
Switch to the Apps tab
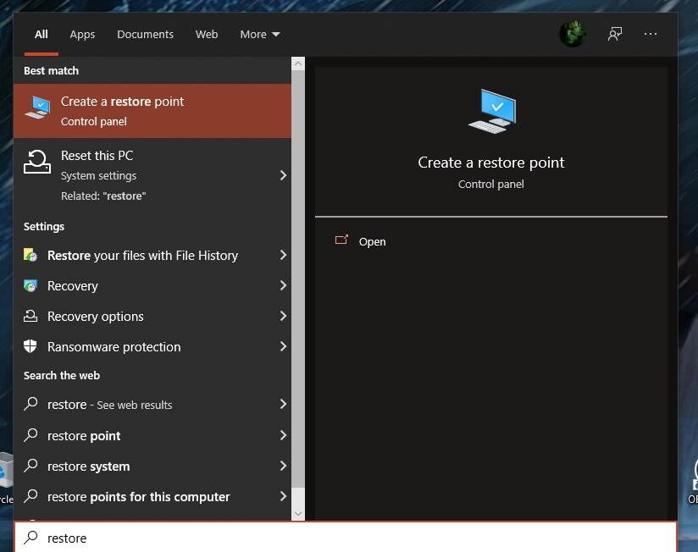click(x=82, y=35)
